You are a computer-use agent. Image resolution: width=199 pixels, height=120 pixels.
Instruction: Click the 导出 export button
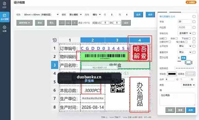[40, 23]
